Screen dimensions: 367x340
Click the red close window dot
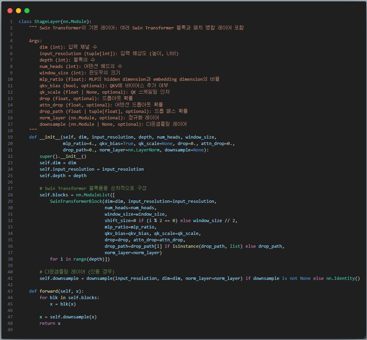pos(10,10)
